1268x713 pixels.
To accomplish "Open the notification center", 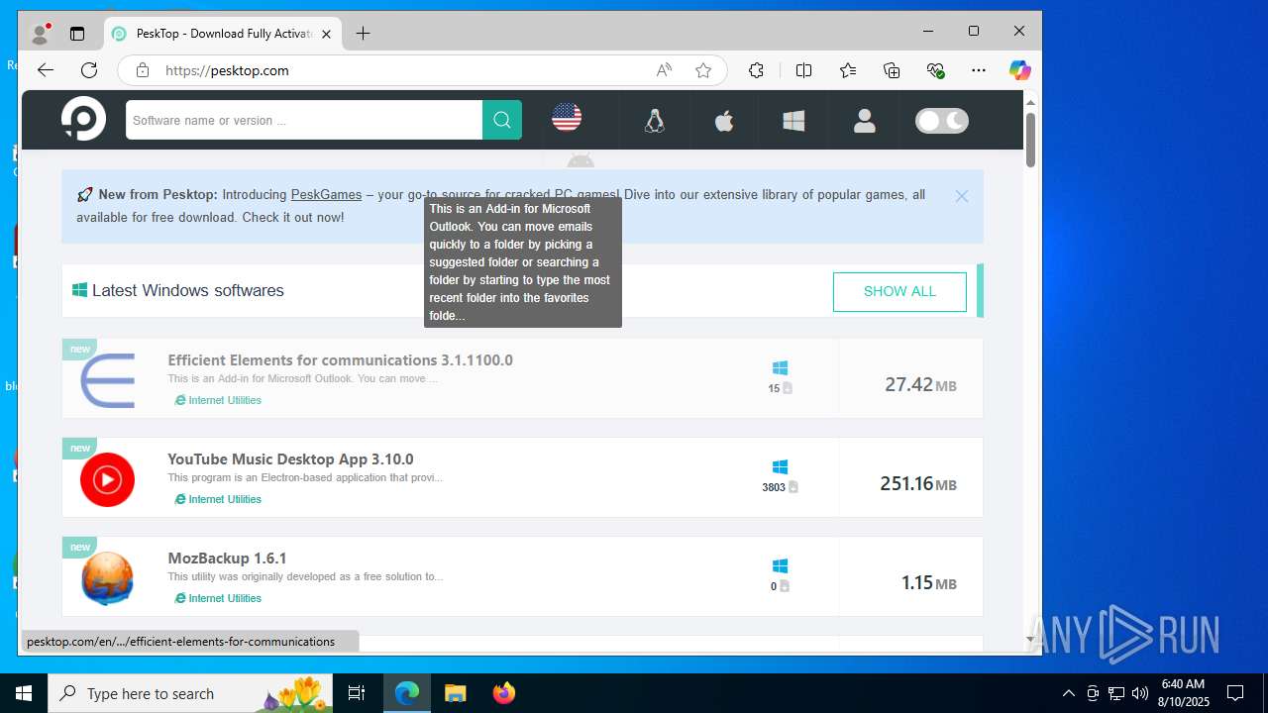I will [x=1235, y=693].
